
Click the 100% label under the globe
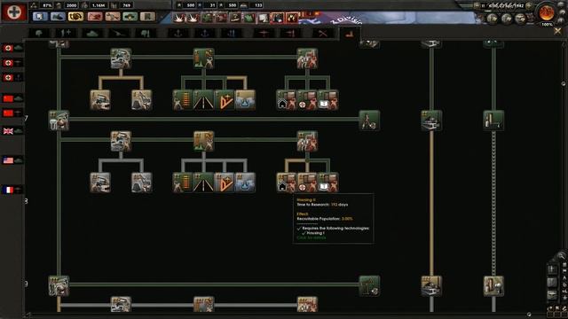point(547,25)
